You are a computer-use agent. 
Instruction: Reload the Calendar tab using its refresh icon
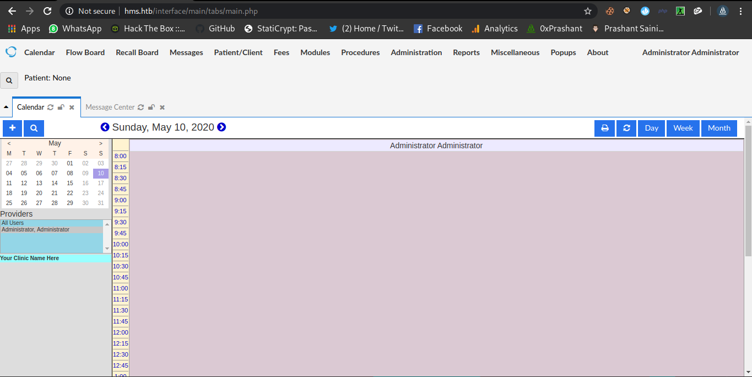click(x=51, y=107)
